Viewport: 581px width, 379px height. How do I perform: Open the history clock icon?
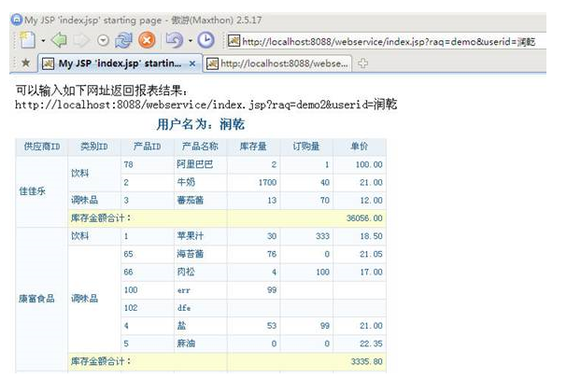tap(206, 40)
